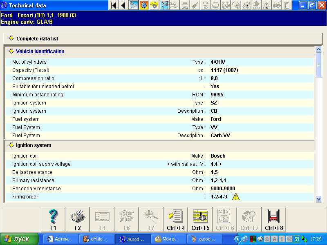Switch to the 'Автом...' taskbar window
327x245 pixels.
pyautogui.click(x=60, y=239)
